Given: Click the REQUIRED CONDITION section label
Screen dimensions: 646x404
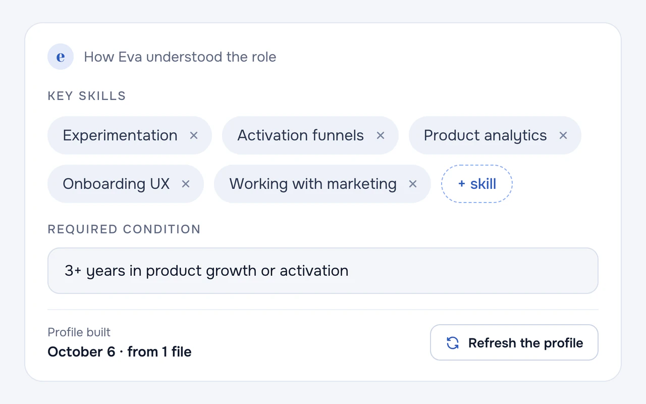Looking at the screenshot, I should click(124, 229).
